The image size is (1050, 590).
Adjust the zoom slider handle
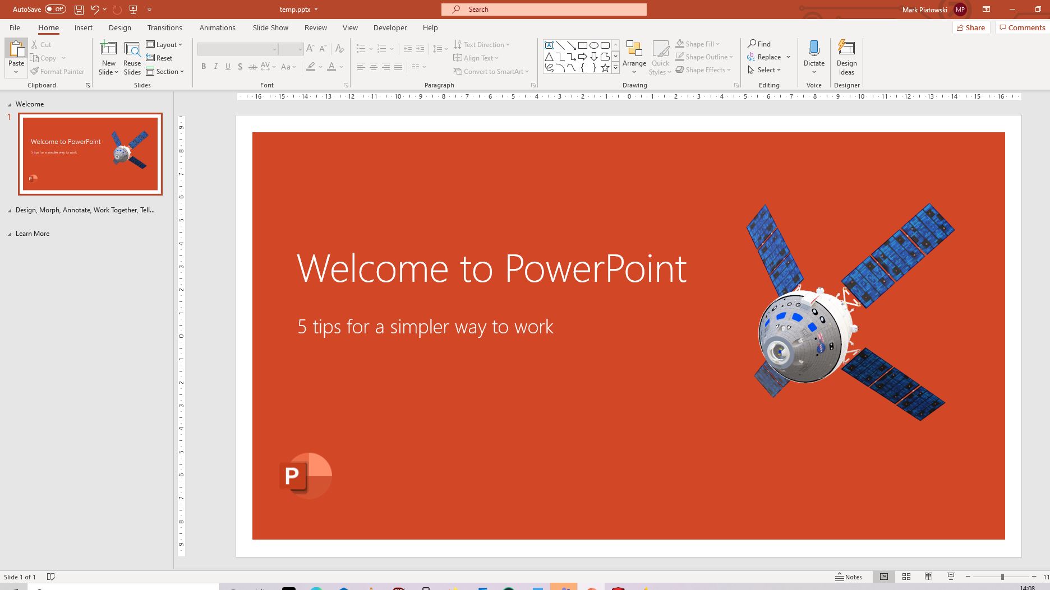1002,577
